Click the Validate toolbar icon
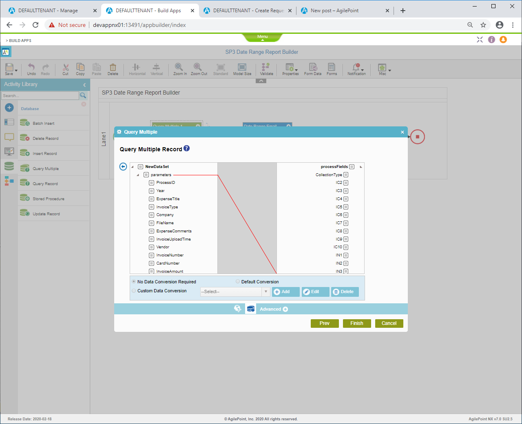The height and width of the screenshot is (424, 522). 266,68
